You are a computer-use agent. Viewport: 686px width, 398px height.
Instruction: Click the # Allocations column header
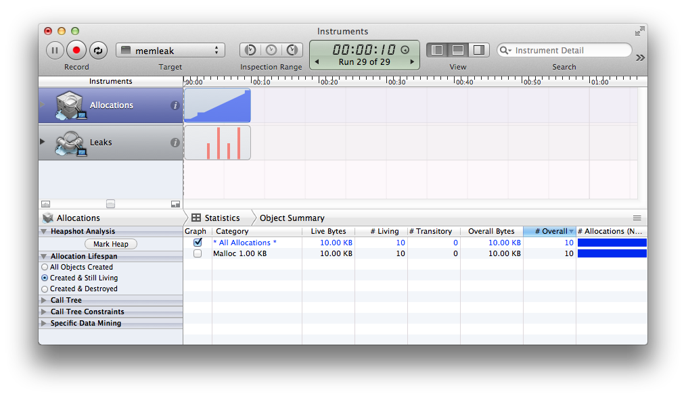(x=612, y=231)
